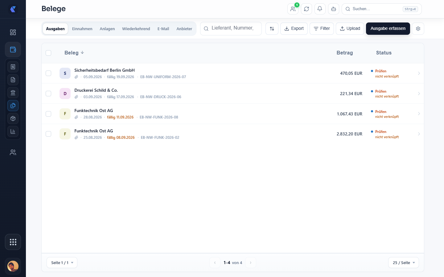Open the 25 / Seite dropdown
The image size is (444, 277).
(x=404, y=263)
